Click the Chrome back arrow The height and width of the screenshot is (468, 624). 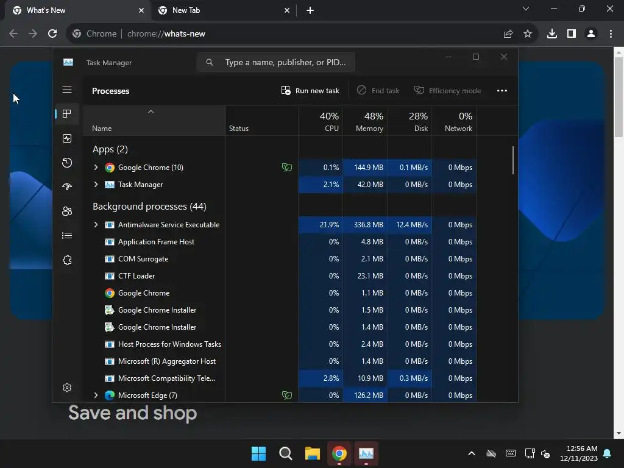pyautogui.click(x=13, y=34)
